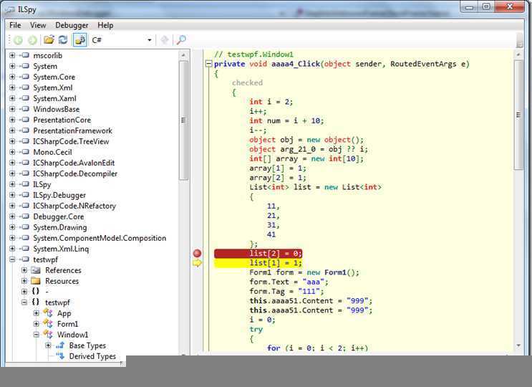Open the Help menu
Image resolution: width=532 pixels, height=387 pixels.
coord(105,25)
